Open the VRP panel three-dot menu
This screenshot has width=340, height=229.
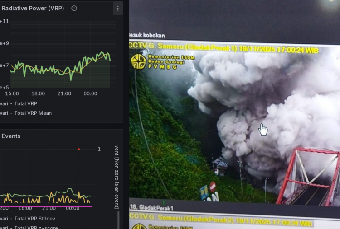pos(118,8)
